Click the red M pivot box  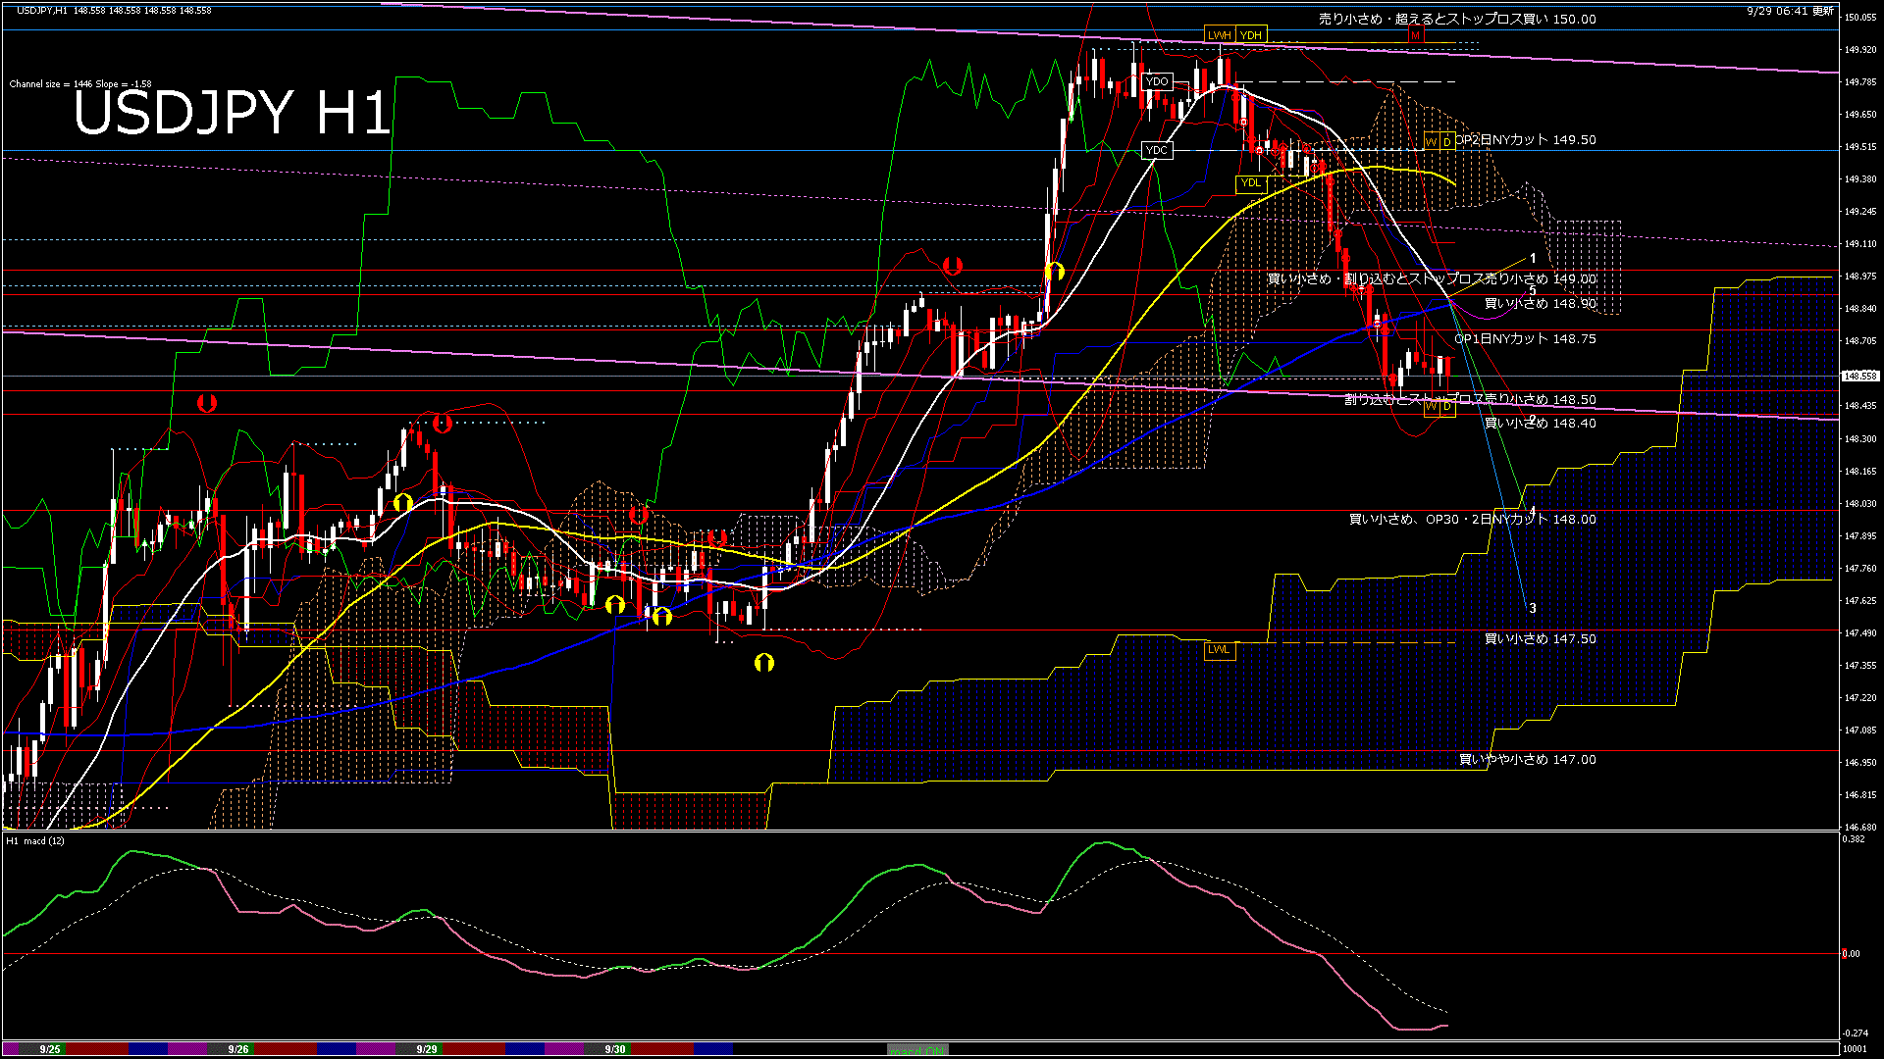pos(1415,35)
